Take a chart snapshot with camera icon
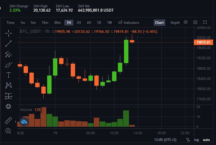The image size is (216, 145). coord(195,22)
